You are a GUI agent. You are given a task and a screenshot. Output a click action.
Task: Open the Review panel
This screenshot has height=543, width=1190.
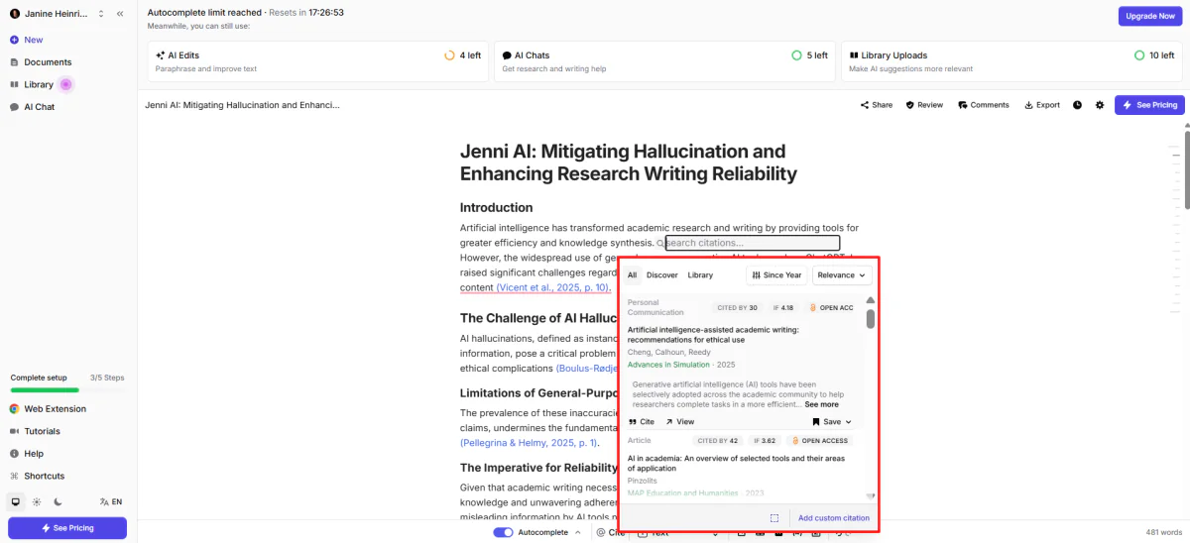tap(924, 105)
